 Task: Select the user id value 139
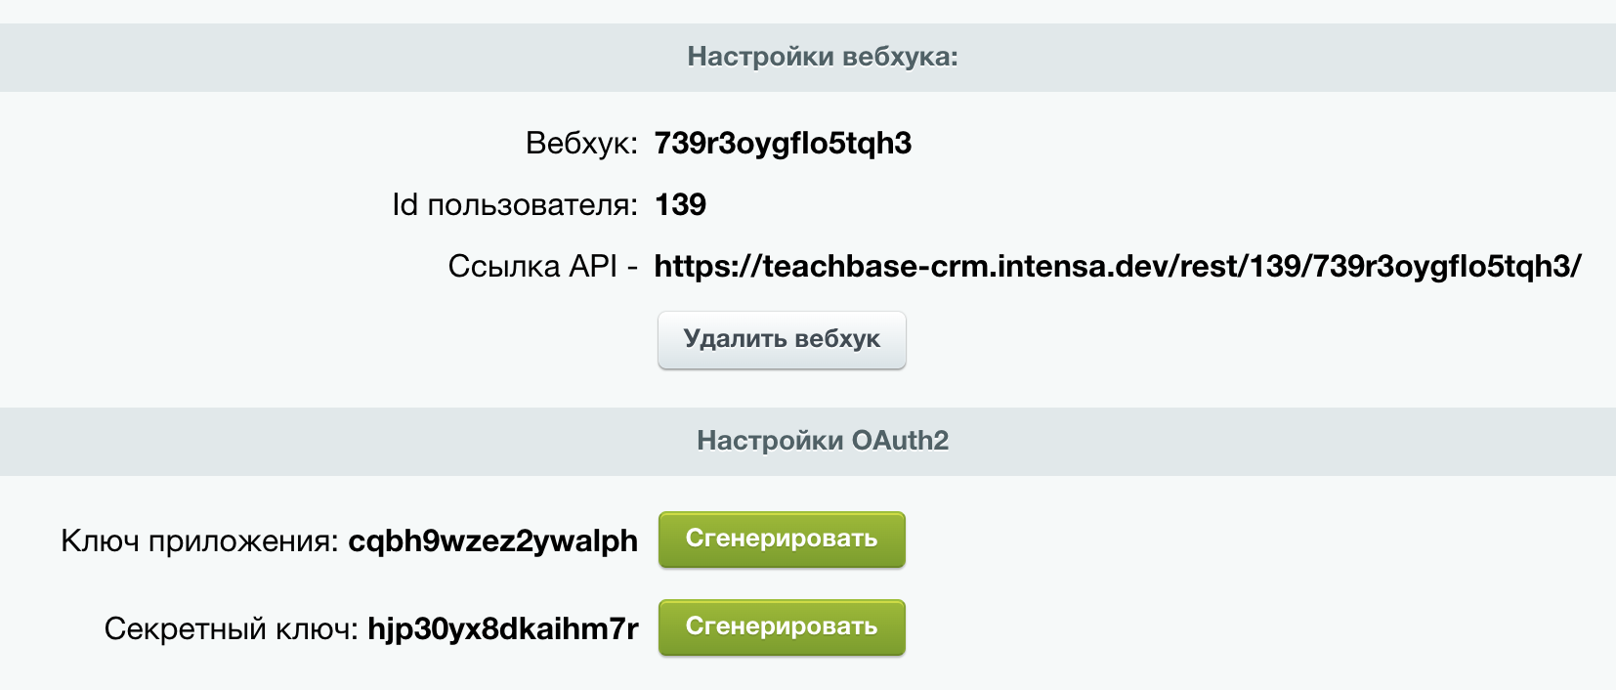680,204
